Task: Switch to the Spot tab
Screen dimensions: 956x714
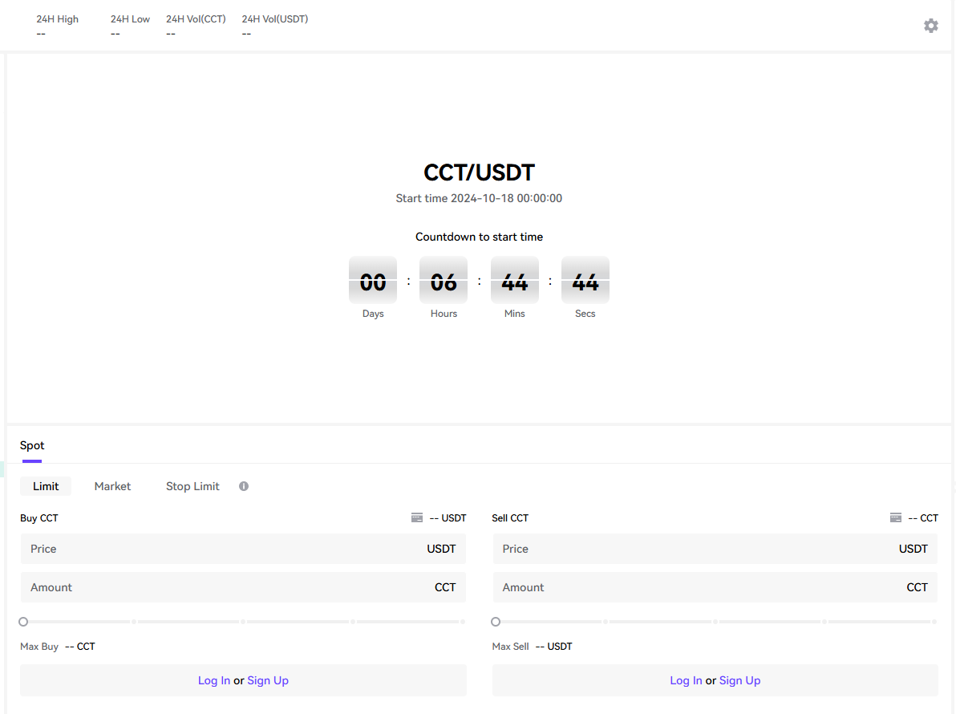Action: [x=32, y=445]
